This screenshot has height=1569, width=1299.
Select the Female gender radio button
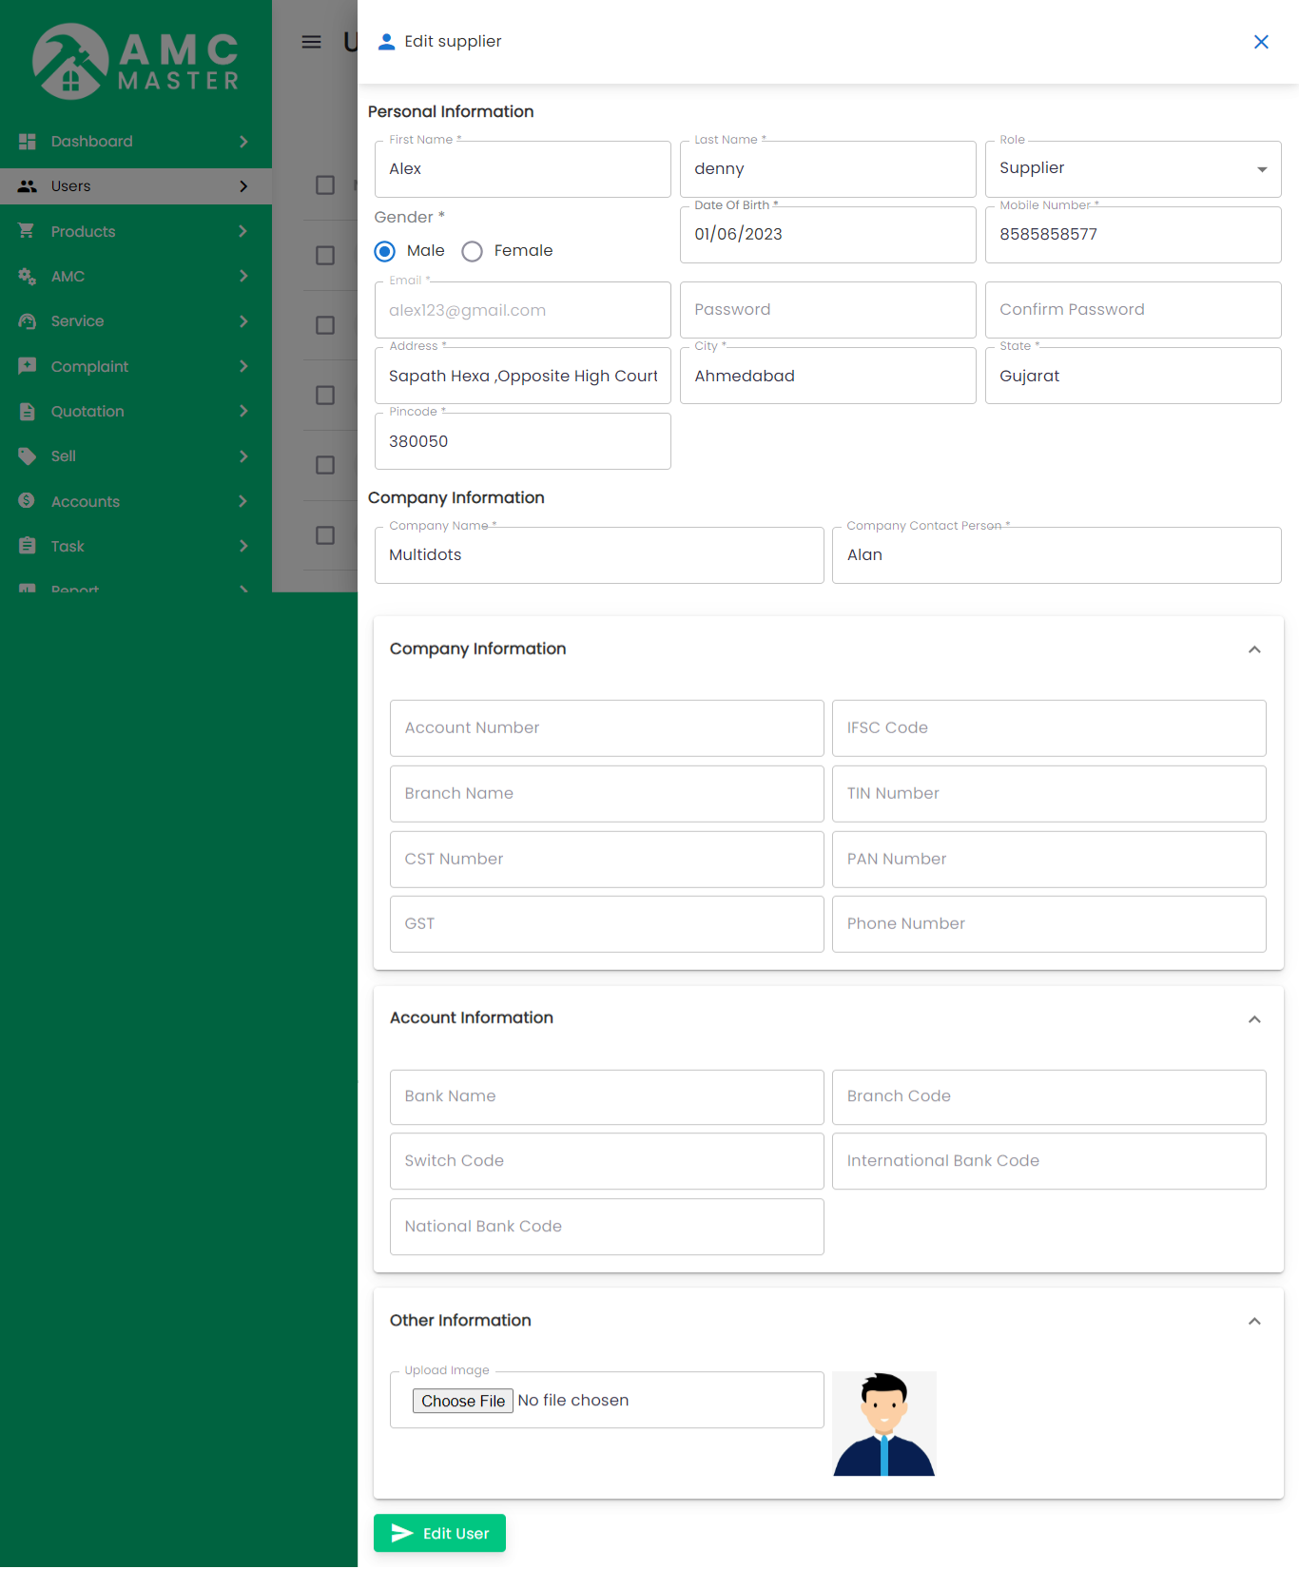[473, 251]
